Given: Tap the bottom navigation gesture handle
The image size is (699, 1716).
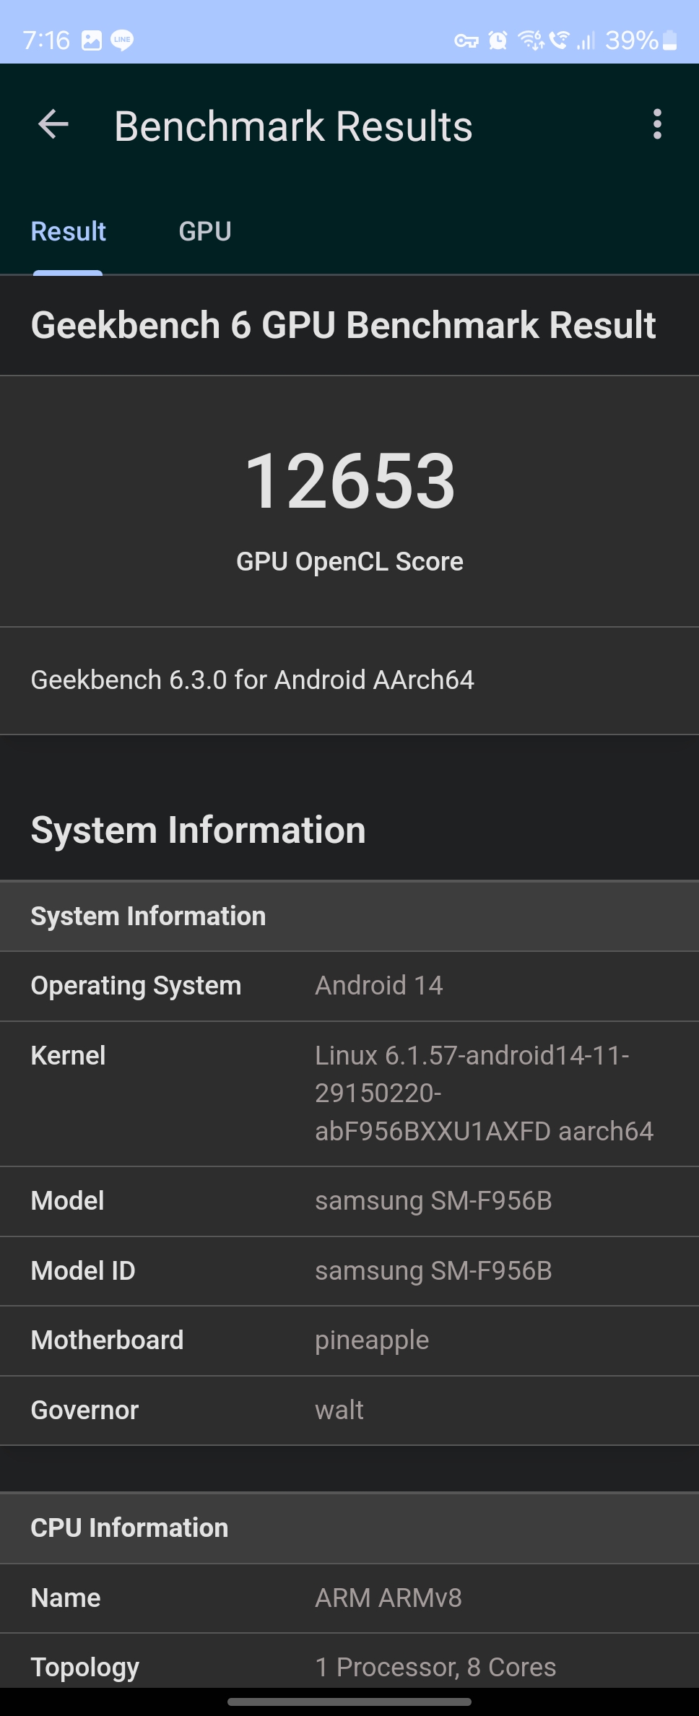Looking at the screenshot, I should coord(349,1702).
